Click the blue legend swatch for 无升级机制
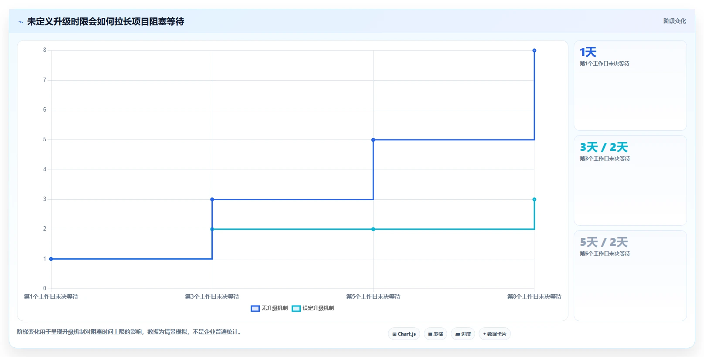 click(255, 309)
